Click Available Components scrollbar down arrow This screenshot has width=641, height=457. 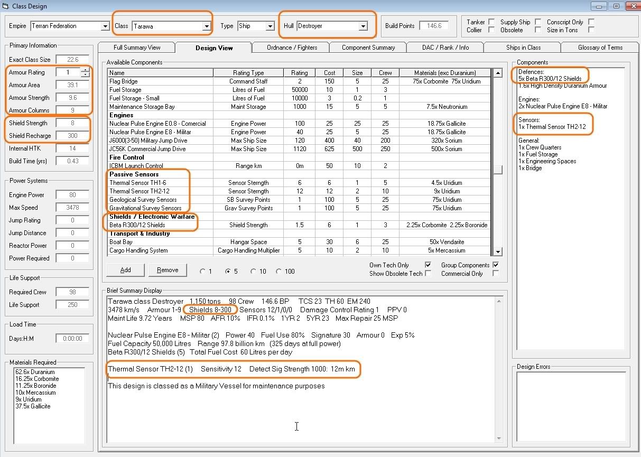click(497, 251)
